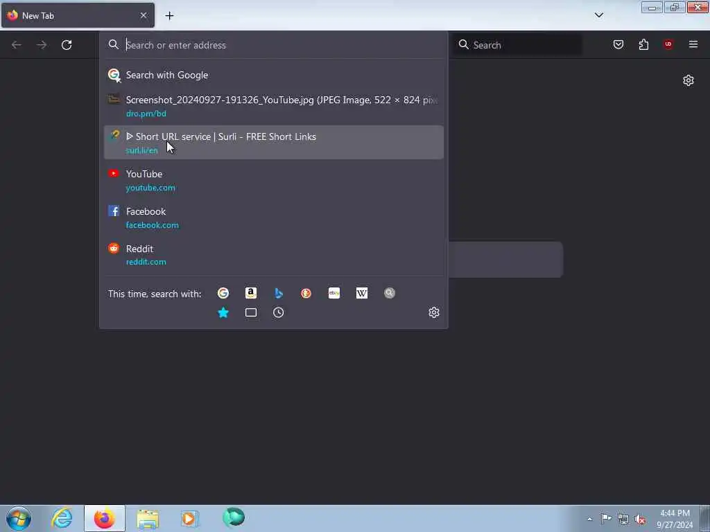
Task: Open Windows Media Player from taskbar
Action: pos(190,518)
